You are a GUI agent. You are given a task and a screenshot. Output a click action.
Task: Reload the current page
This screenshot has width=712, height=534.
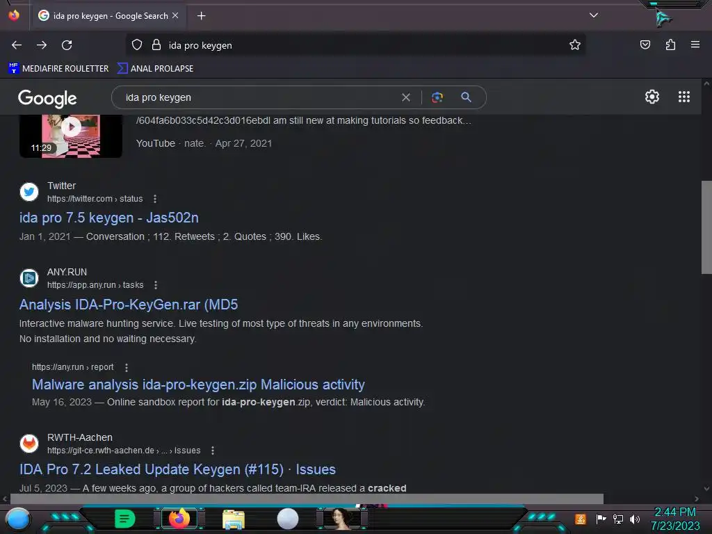coord(67,45)
